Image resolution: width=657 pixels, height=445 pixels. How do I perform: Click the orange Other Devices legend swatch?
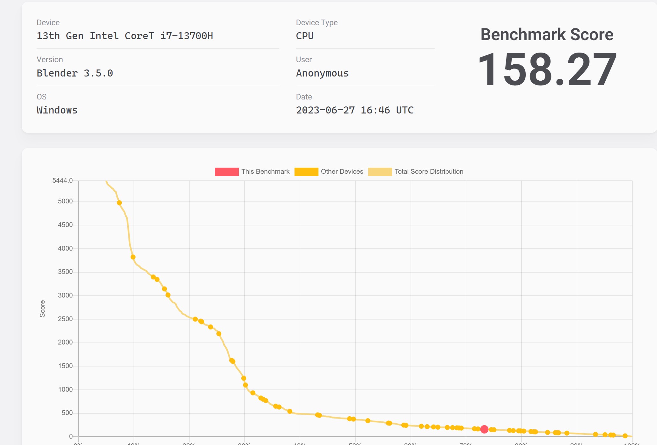[306, 172]
